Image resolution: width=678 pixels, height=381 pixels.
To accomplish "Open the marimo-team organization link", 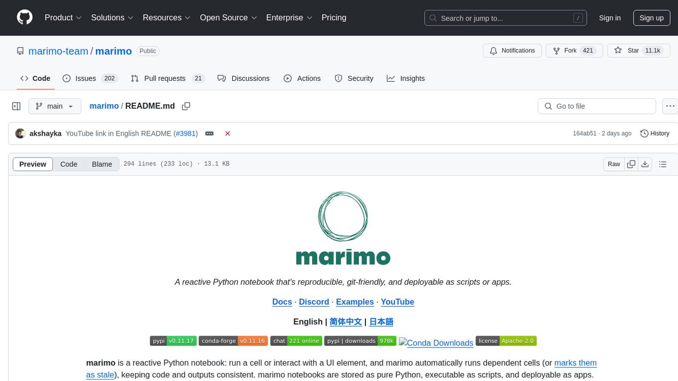I will (x=58, y=51).
